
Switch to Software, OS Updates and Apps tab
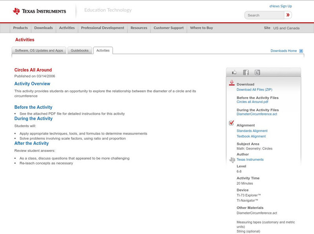[39, 50]
